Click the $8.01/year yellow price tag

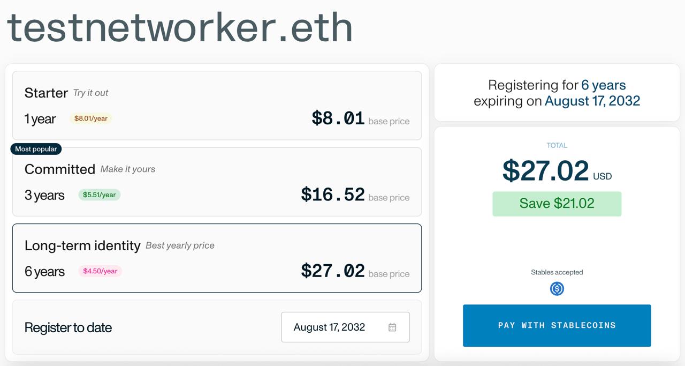90,118
